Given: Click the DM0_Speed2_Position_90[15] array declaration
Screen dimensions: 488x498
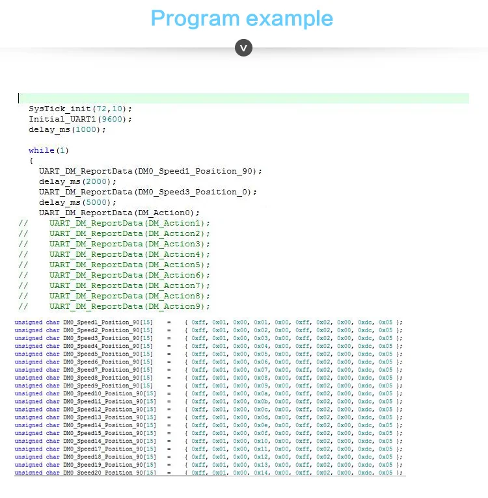Looking at the screenshot, I should point(209,330).
